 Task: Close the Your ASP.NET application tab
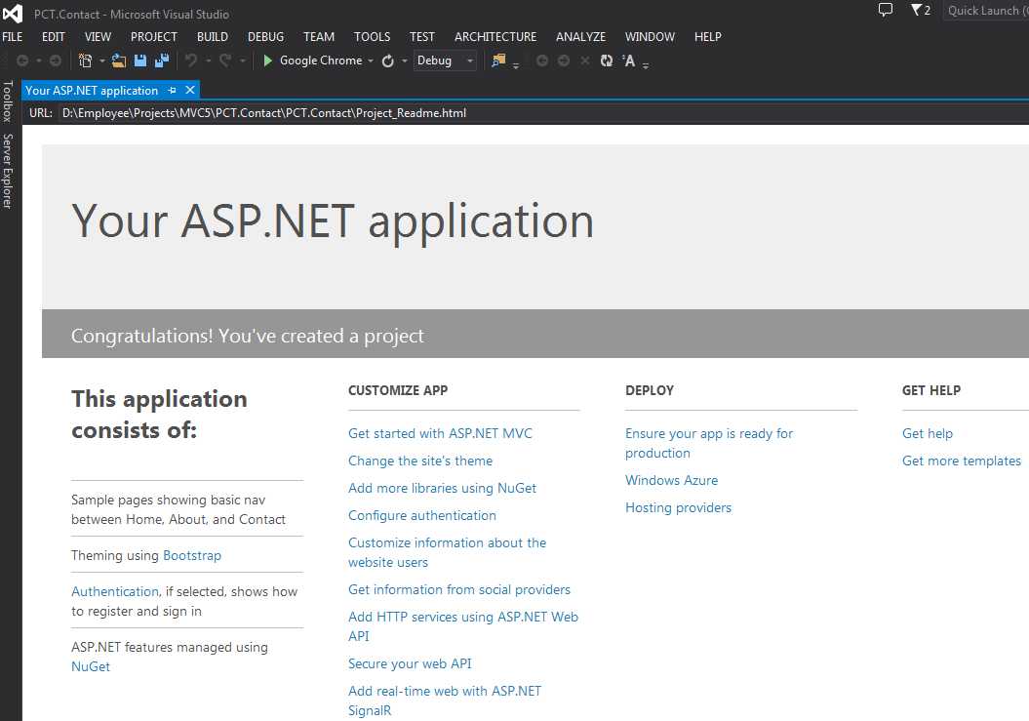coord(189,90)
